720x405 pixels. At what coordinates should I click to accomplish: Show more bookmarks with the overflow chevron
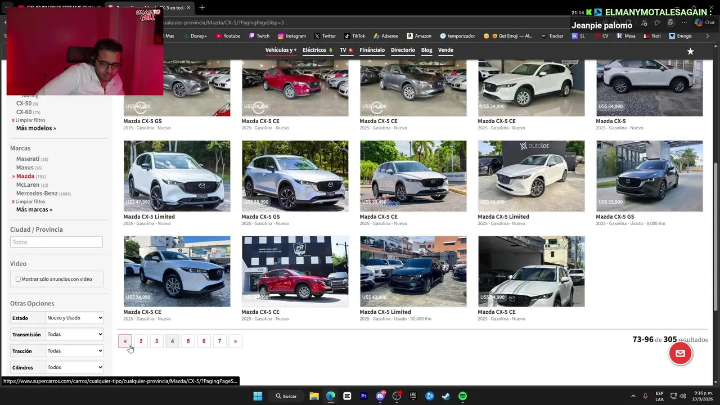[x=708, y=36]
